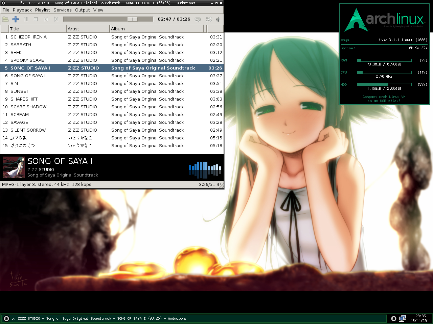Screen dimensions: 433x324
Task: Select track 14 沙耶の唄
Action: click(112, 138)
